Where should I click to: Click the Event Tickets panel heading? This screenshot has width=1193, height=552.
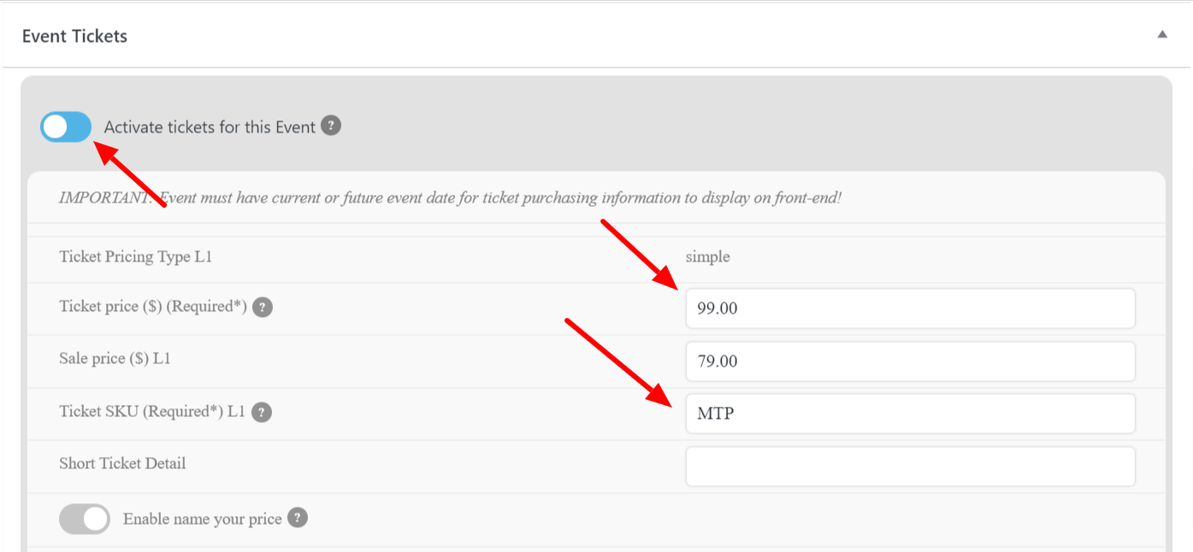coord(74,36)
